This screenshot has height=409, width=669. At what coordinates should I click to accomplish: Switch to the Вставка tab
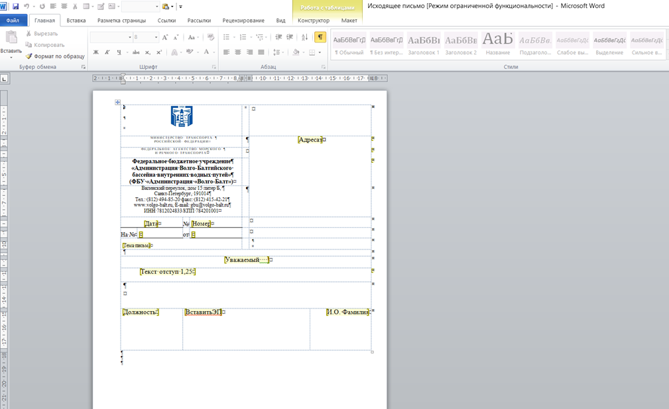click(76, 21)
